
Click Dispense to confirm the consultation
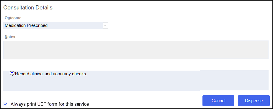[x=254, y=101]
